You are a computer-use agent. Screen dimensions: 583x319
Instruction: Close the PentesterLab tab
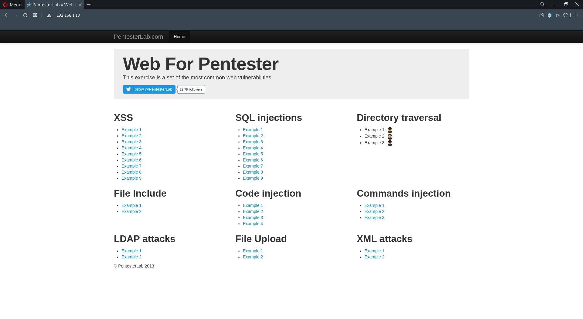click(x=80, y=5)
